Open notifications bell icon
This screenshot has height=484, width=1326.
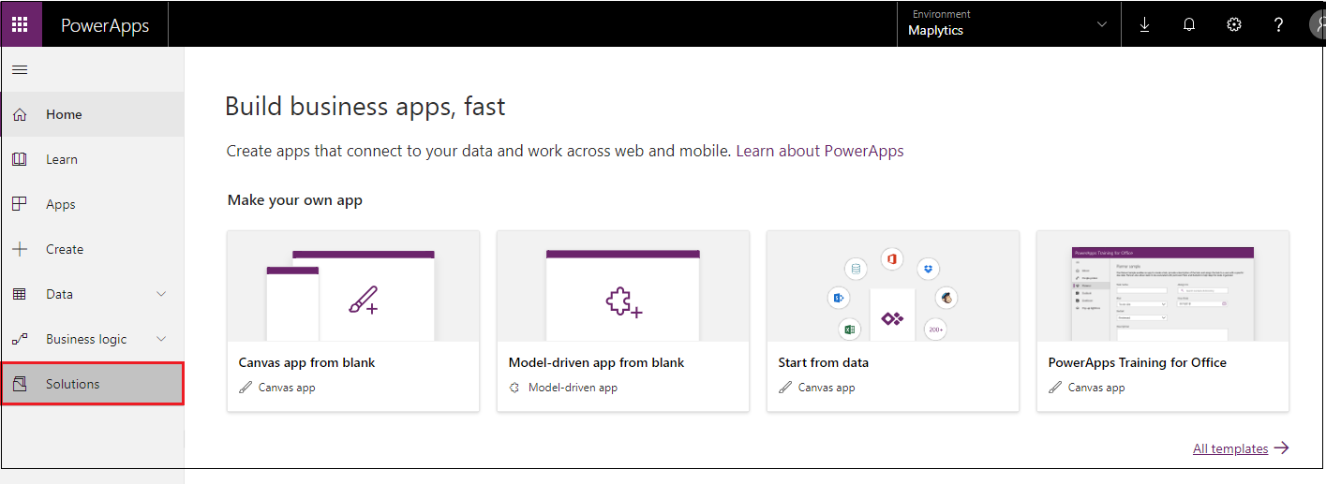1189,25
